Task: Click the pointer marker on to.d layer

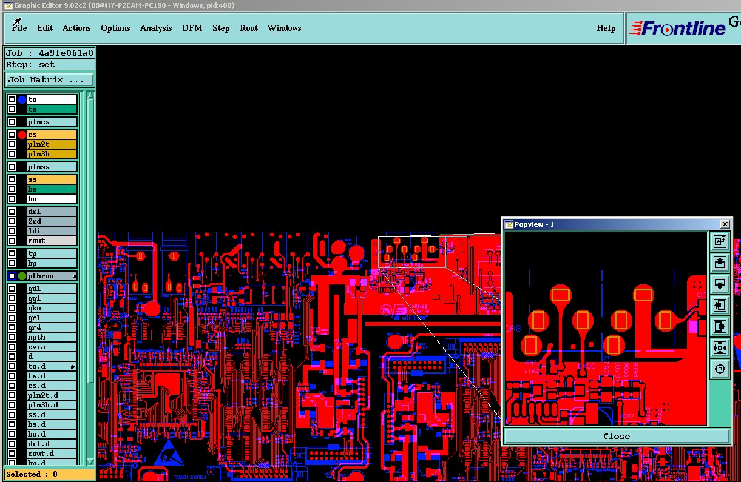Action: (x=73, y=366)
